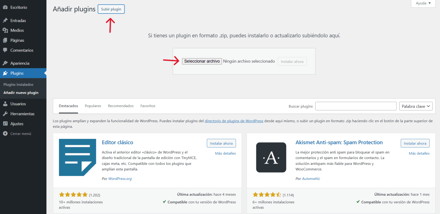Click the Añadir plugins page heading
The height and width of the screenshot is (214, 440).
[x=74, y=9]
